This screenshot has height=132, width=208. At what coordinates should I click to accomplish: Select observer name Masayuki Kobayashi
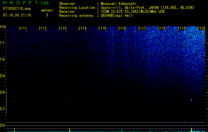(x=119, y=4)
